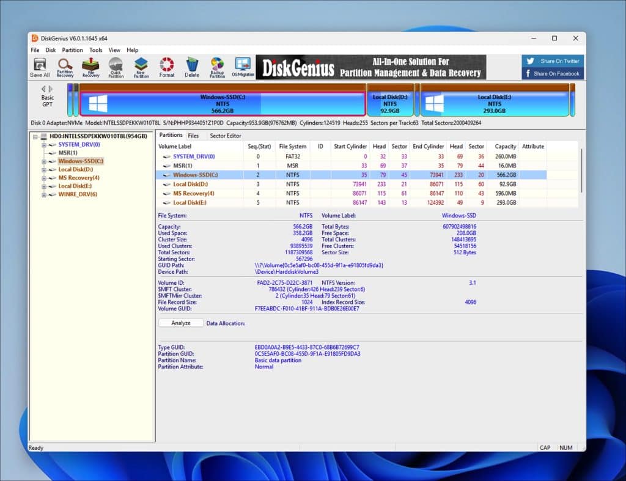The width and height of the screenshot is (626, 481).
Task: Collapse the HD0 disk tree node
Action: (x=35, y=136)
